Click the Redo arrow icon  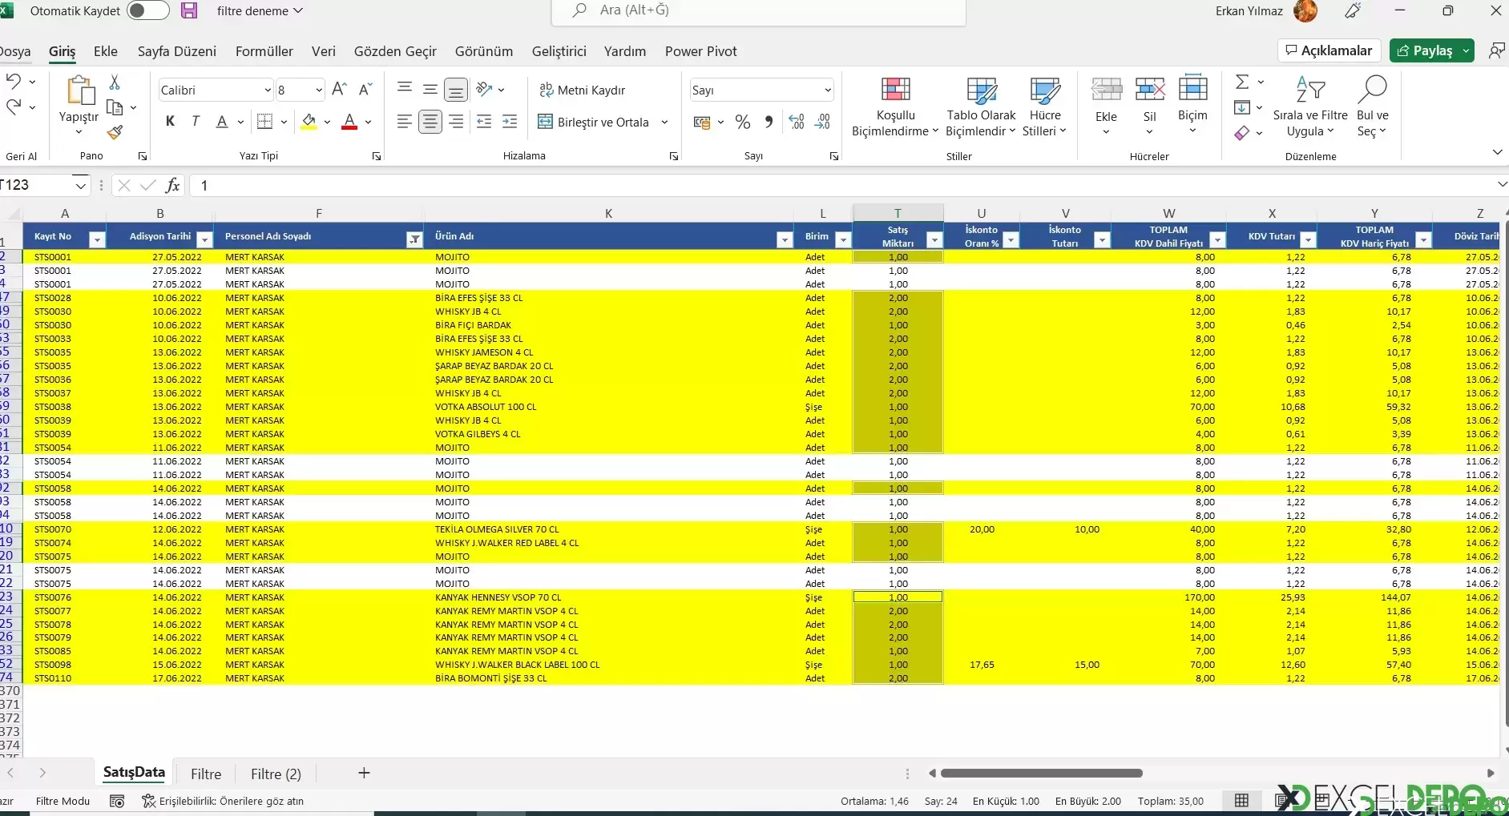(14, 107)
